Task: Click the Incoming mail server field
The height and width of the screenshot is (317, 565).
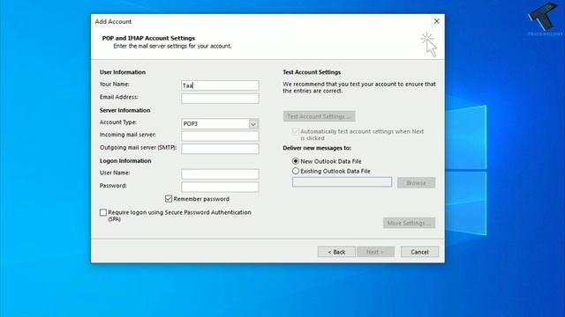Action: pyautogui.click(x=220, y=136)
